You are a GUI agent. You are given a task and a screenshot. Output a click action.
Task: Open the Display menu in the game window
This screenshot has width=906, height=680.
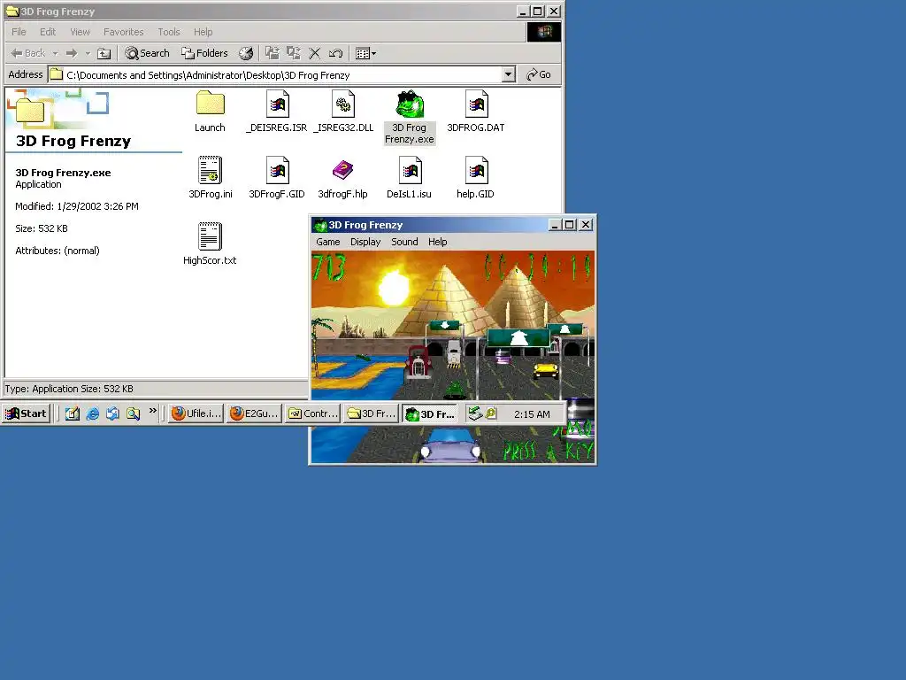(x=365, y=242)
